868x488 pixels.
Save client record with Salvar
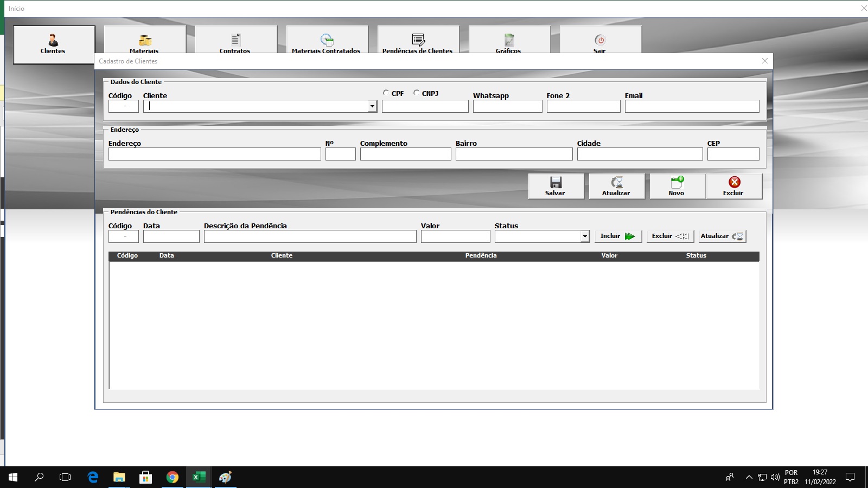556,186
